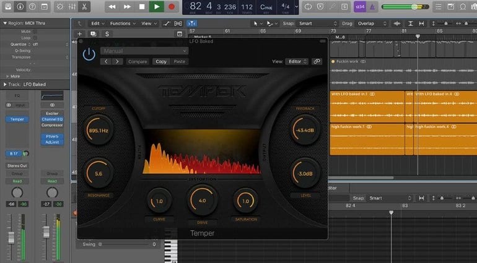The width and height of the screenshot is (477, 263).
Task: Open the tracks Snap Smart dropdown
Action: tap(318, 24)
